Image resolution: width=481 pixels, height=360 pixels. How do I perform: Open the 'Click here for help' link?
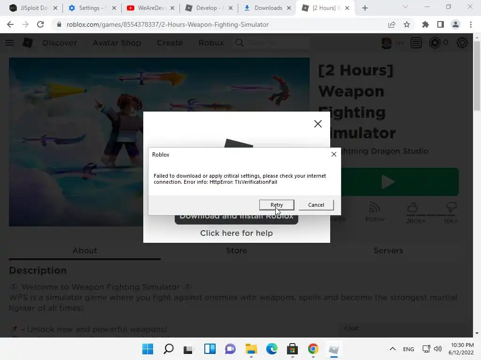tap(236, 233)
